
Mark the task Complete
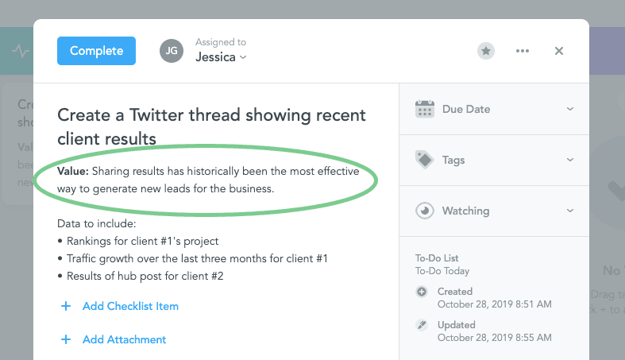pyautogui.click(x=96, y=51)
